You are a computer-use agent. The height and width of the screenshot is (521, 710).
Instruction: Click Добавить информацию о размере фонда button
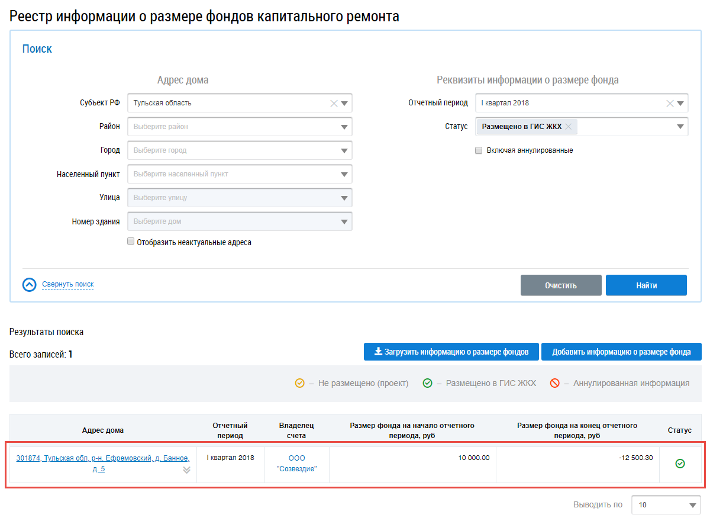point(621,352)
